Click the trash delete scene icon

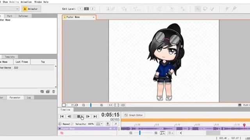tap(54, 92)
